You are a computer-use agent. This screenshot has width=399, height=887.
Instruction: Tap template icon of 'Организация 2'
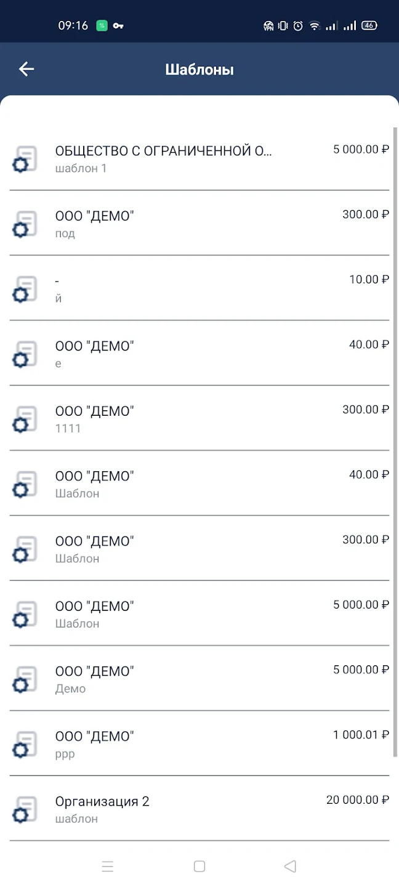point(25,809)
